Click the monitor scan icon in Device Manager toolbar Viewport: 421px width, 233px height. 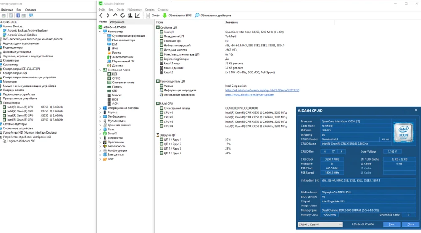pos(31,16)
